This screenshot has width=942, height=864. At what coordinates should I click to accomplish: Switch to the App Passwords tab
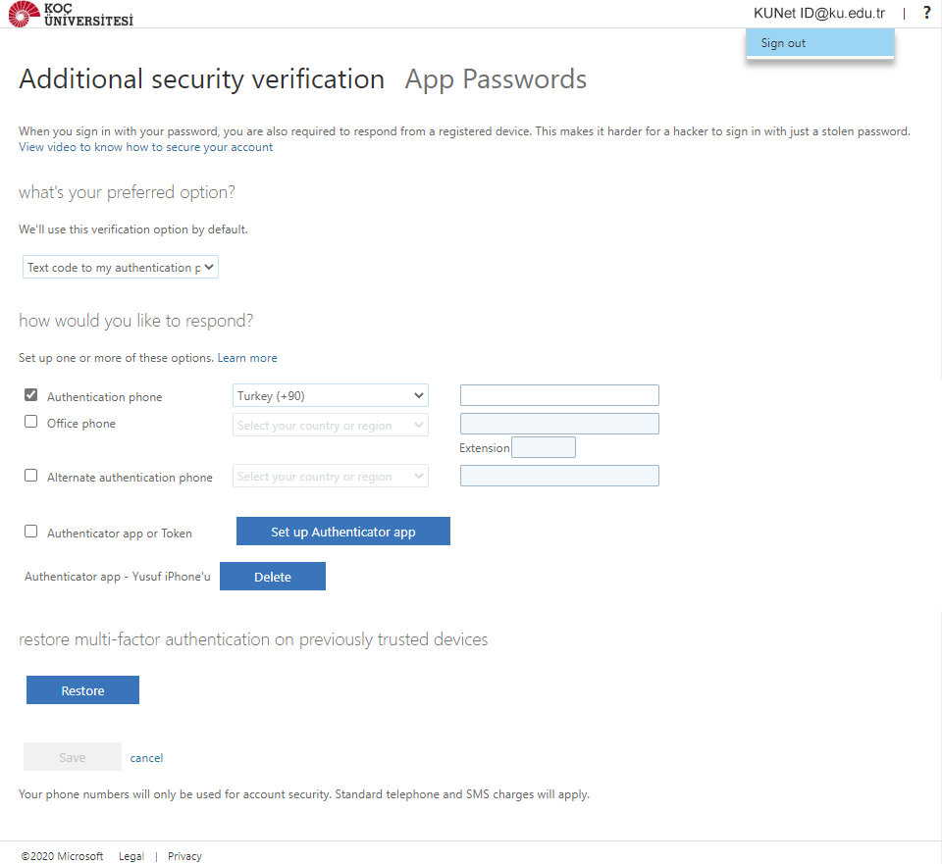496,79
